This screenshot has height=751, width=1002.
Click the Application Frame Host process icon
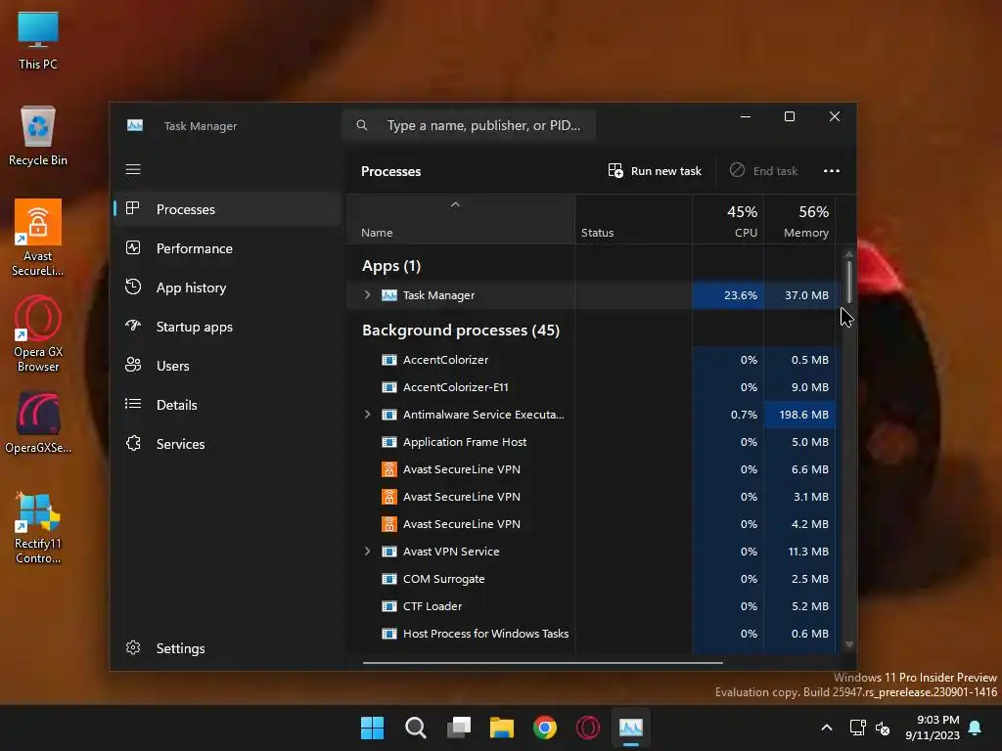click(389, 442)
